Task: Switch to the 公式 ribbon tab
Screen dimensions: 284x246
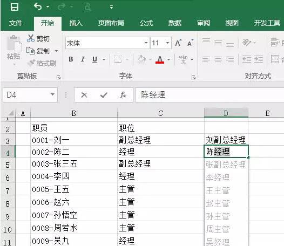Action: (146, 23)
